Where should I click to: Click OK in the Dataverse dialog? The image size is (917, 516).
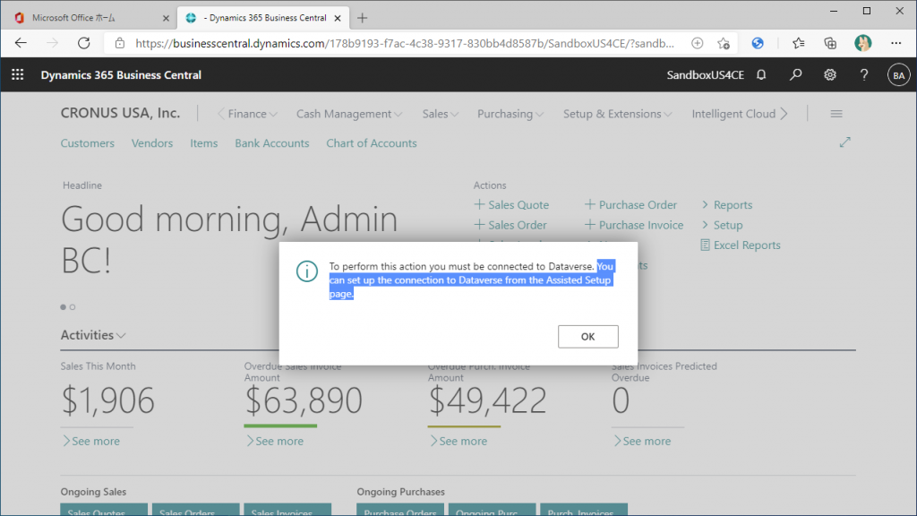pyautogui.click(x=587, y=337)
